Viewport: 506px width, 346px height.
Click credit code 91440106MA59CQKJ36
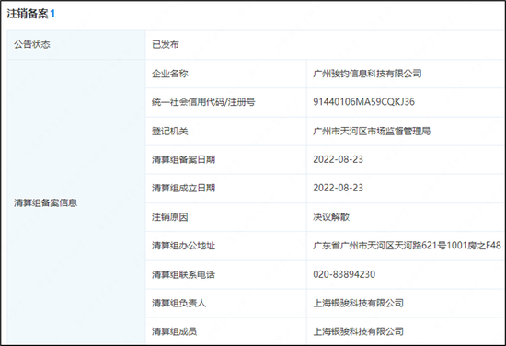click(x=363, y=102)
